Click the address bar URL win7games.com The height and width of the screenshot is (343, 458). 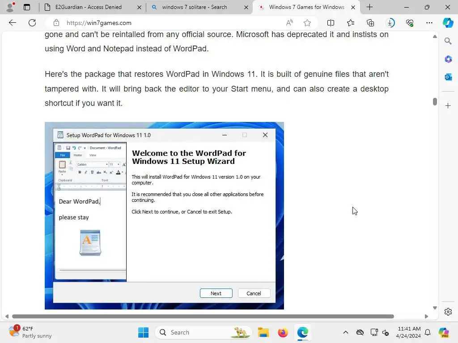(99, 23)
